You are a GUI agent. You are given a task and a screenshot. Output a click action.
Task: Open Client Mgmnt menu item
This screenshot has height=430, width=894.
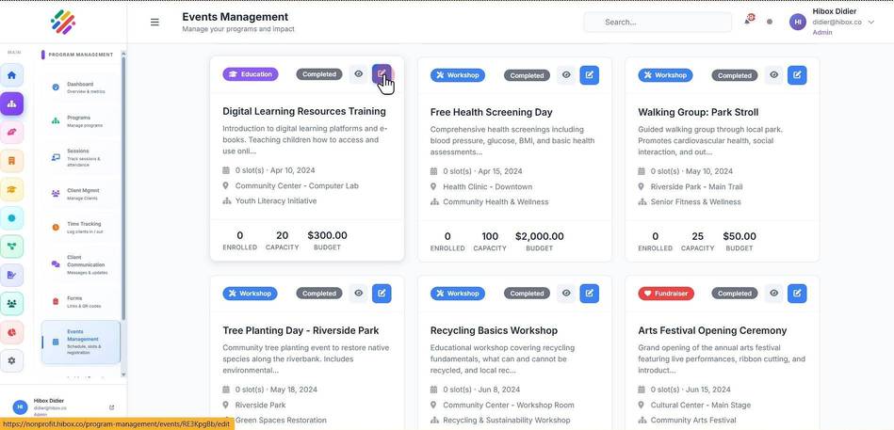click(x=81, y=194)
